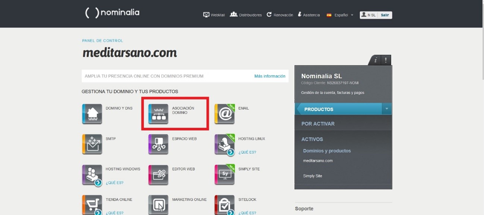484x215 pixels.
Task: Click the Hosting Linux icon
Action: pos(224,144)
